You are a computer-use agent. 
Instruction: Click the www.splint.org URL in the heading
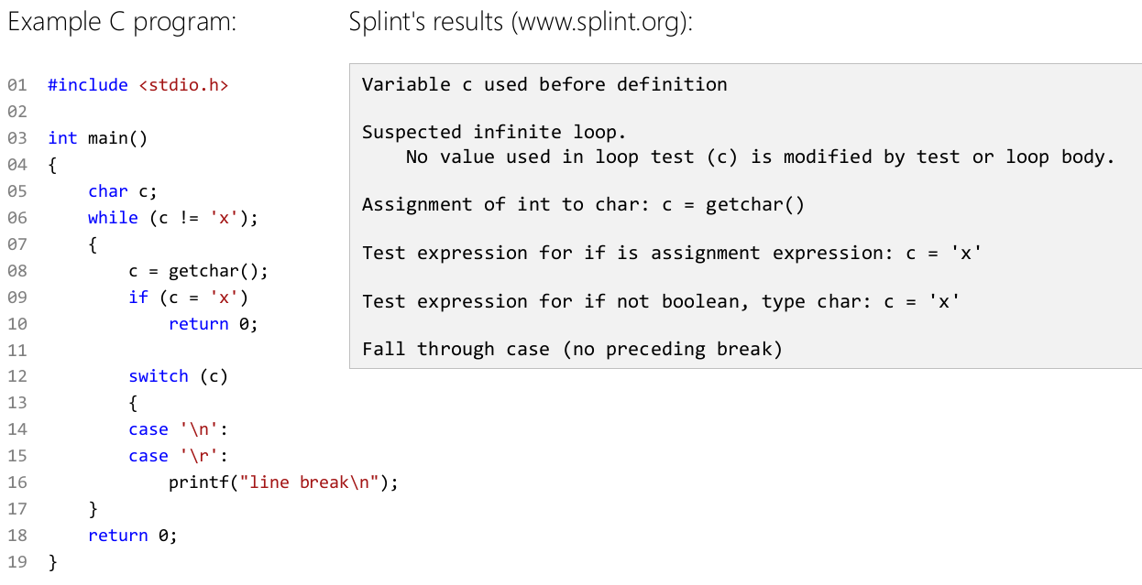coord(599,23)
